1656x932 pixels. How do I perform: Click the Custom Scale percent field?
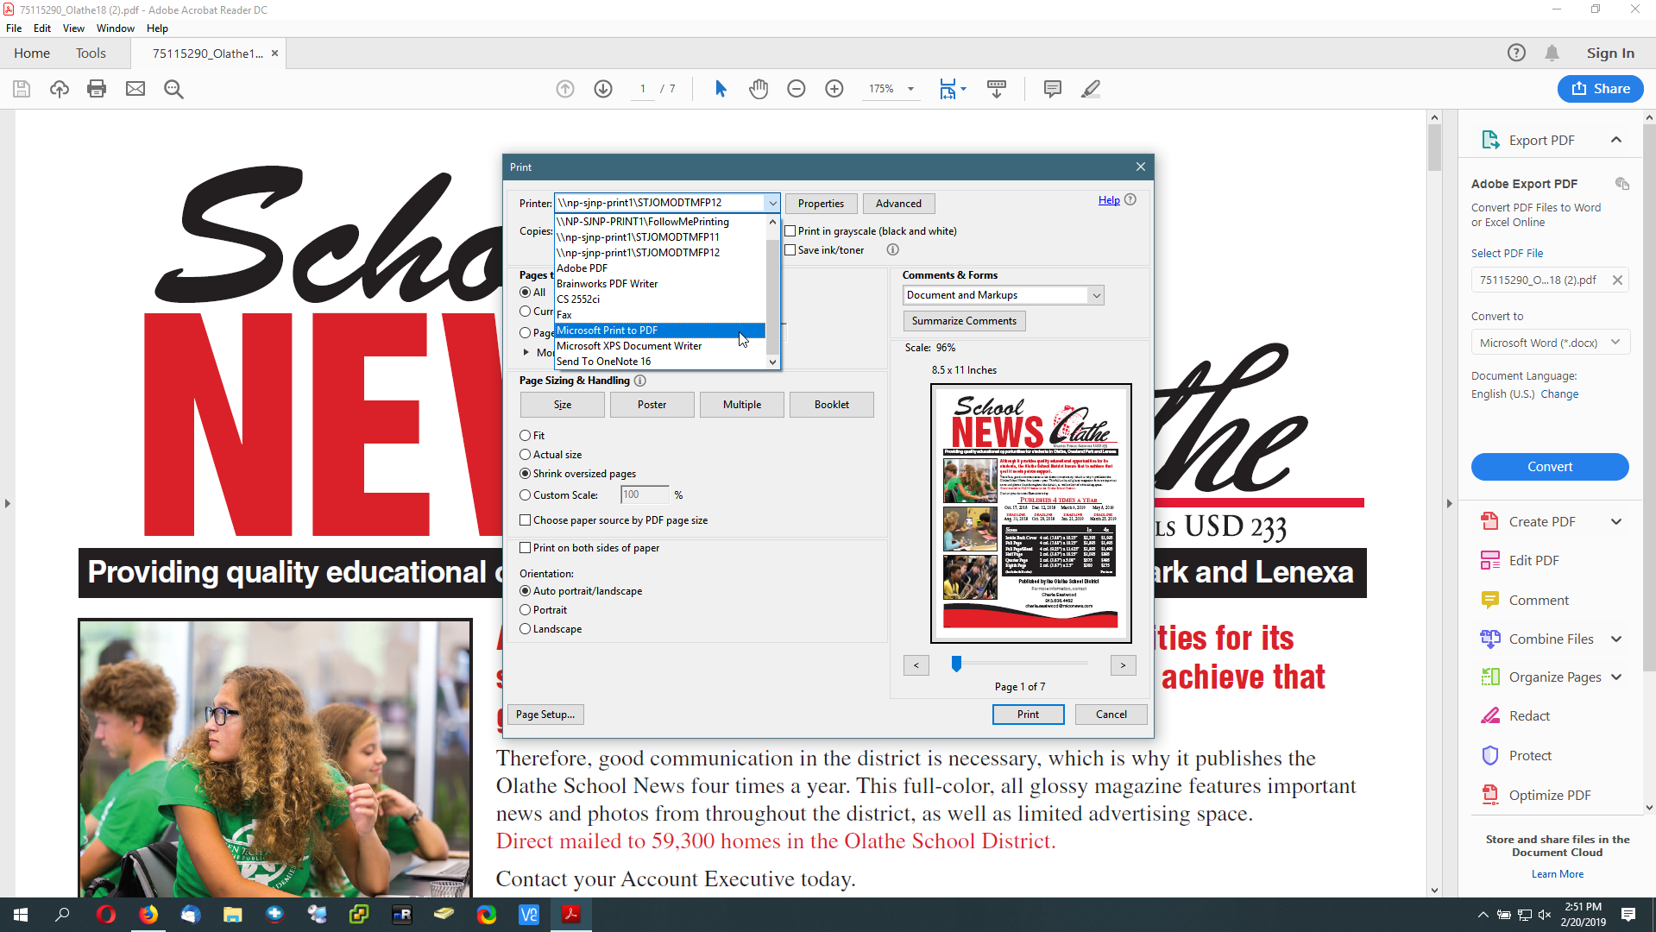[x=645, y=495]
